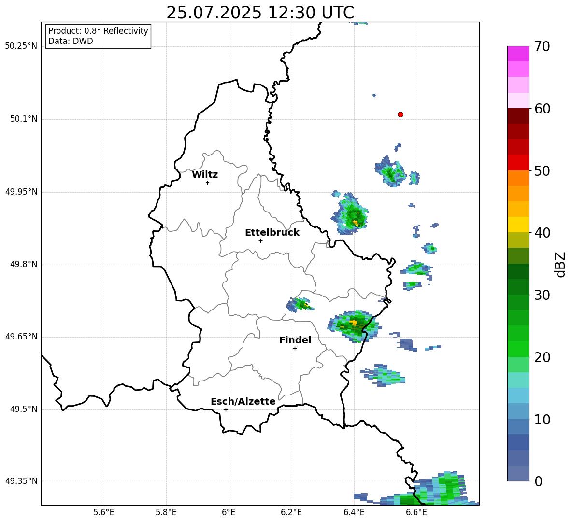The width and height of the screenshot is (572, 522).
Task: Click the 'Data: DWD' text
Action: 71,41
